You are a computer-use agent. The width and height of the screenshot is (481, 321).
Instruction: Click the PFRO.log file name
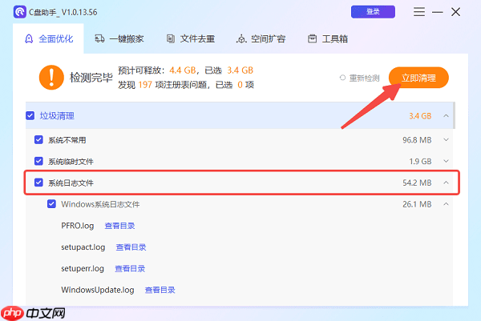point(77,226)
